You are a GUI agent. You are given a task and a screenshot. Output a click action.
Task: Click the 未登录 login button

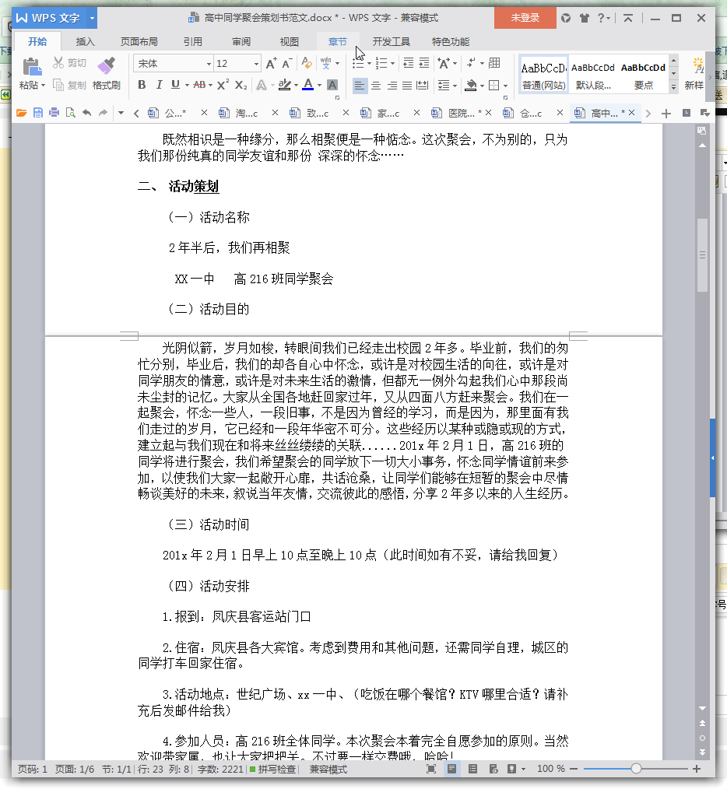tap(525, 18)
